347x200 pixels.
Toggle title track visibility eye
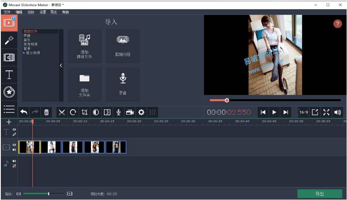tap(14, 129)
